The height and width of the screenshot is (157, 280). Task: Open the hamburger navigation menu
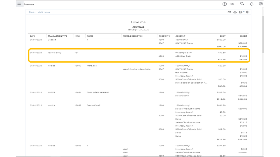click(19, 4)
